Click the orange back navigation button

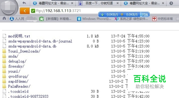tap(25, 11)
